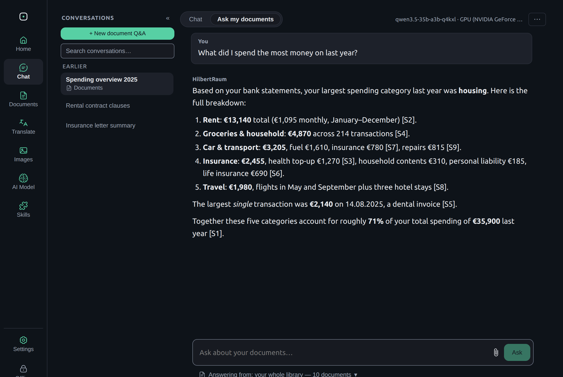Go to the Images section
The image size is (563, 377).
[x=23, y=155]
